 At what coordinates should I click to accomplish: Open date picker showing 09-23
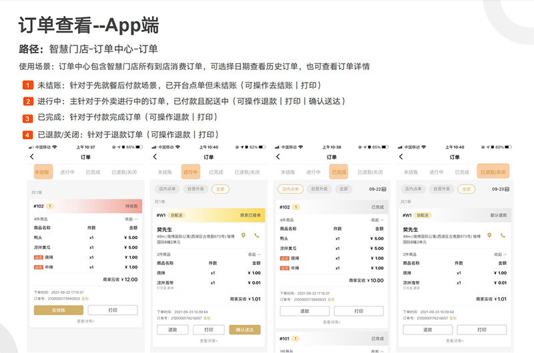tap(500, 189)
